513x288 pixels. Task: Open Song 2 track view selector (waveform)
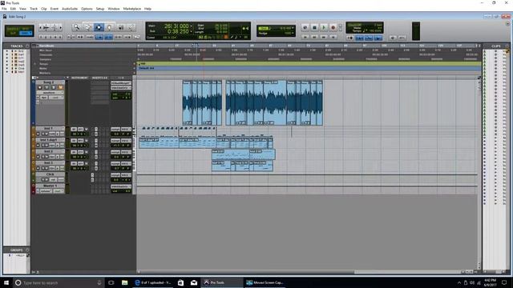click(50, 93)
